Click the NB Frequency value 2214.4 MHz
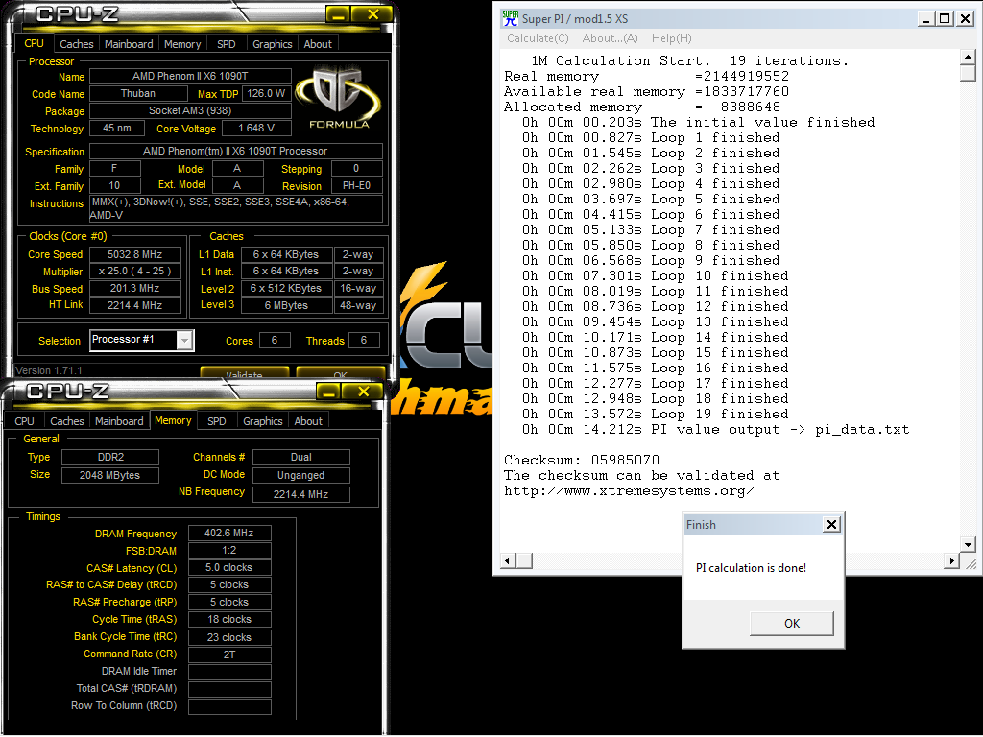The height and width of the screenshot is (737, 983). (300, 494)
